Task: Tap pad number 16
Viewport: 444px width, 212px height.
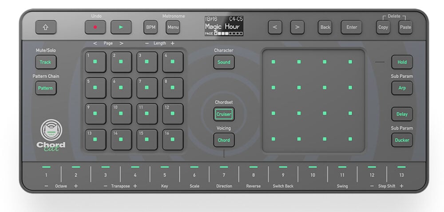Action: point(173,140)
